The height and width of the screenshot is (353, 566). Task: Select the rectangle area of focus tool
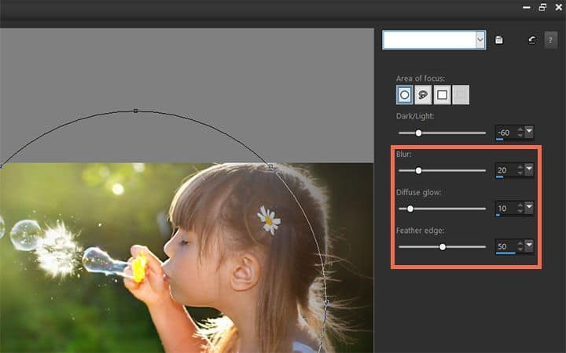(442, 95)
